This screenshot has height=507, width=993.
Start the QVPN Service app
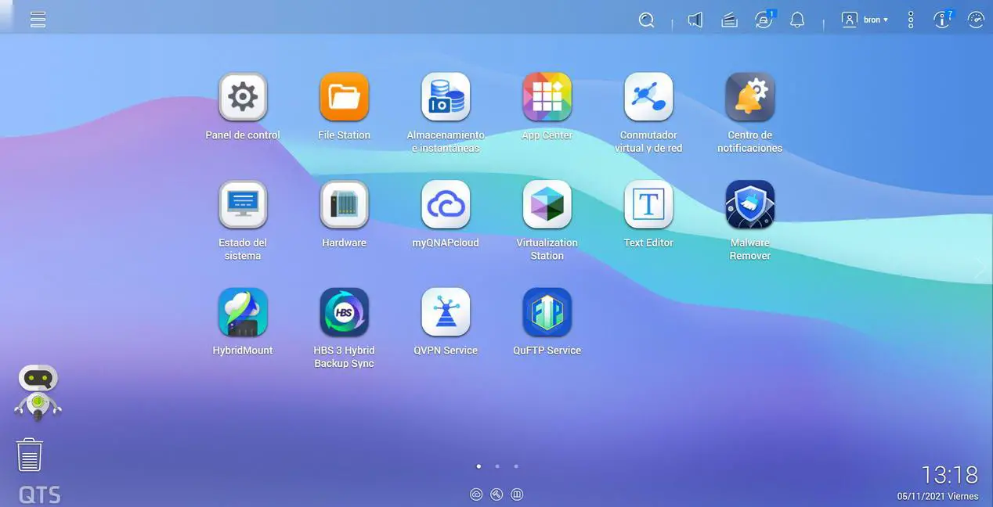(x=446, y=312)
